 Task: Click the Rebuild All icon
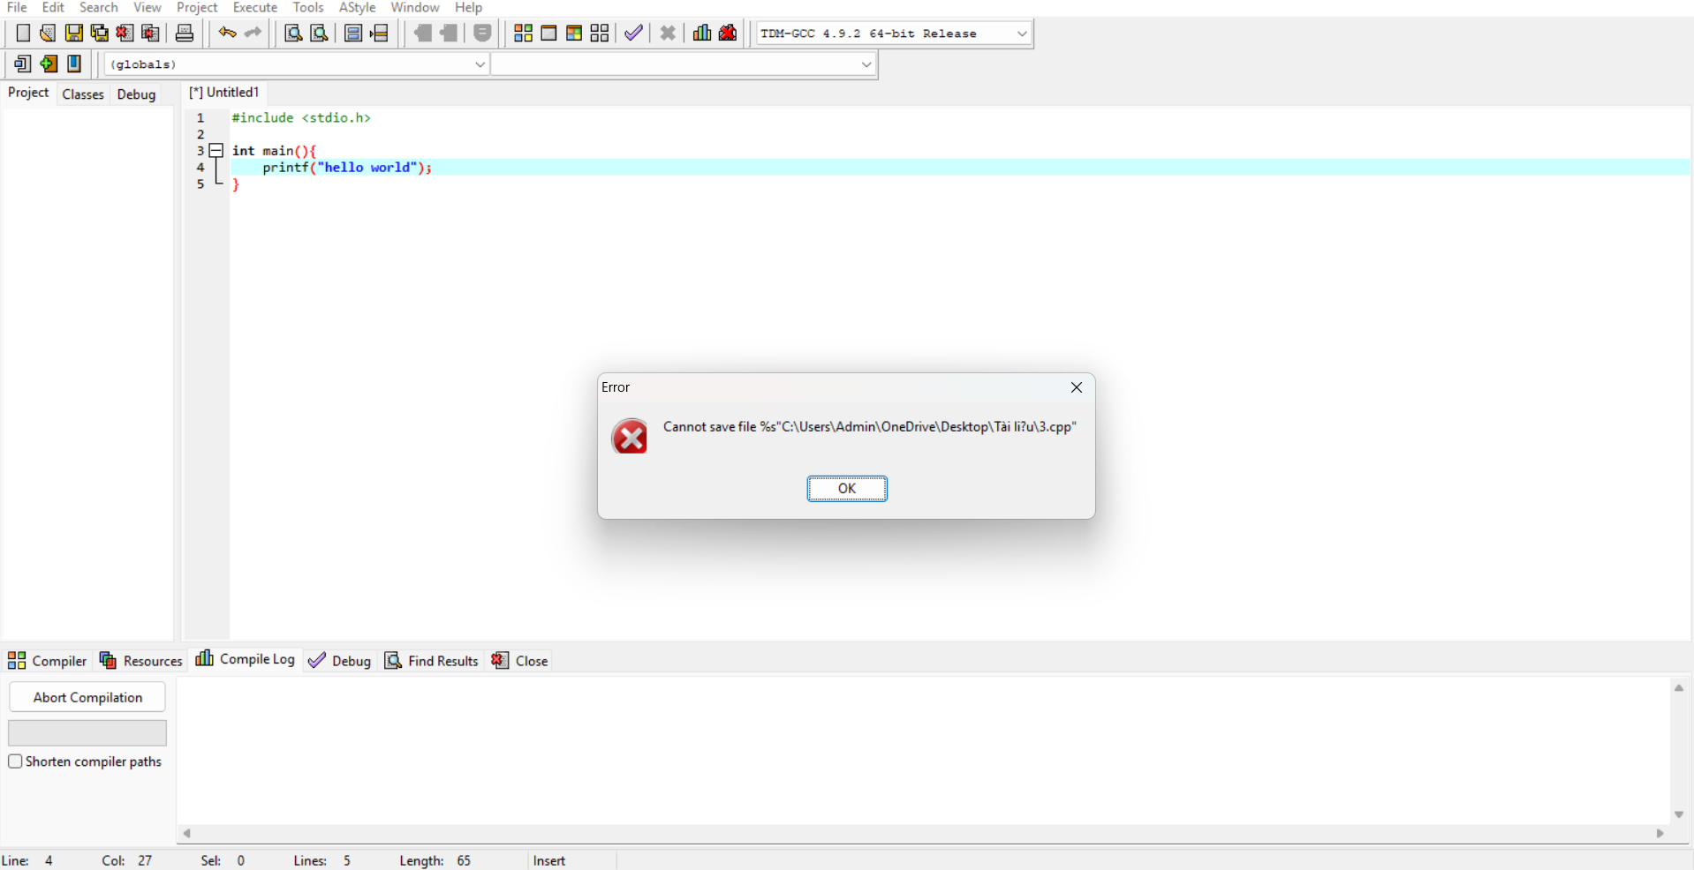point(600,34)
